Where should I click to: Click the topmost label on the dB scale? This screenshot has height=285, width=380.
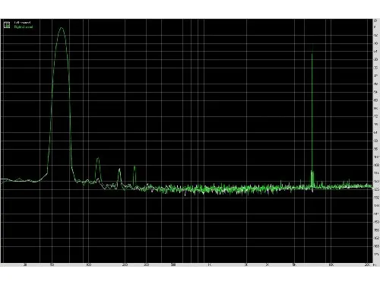coord(375,21)
